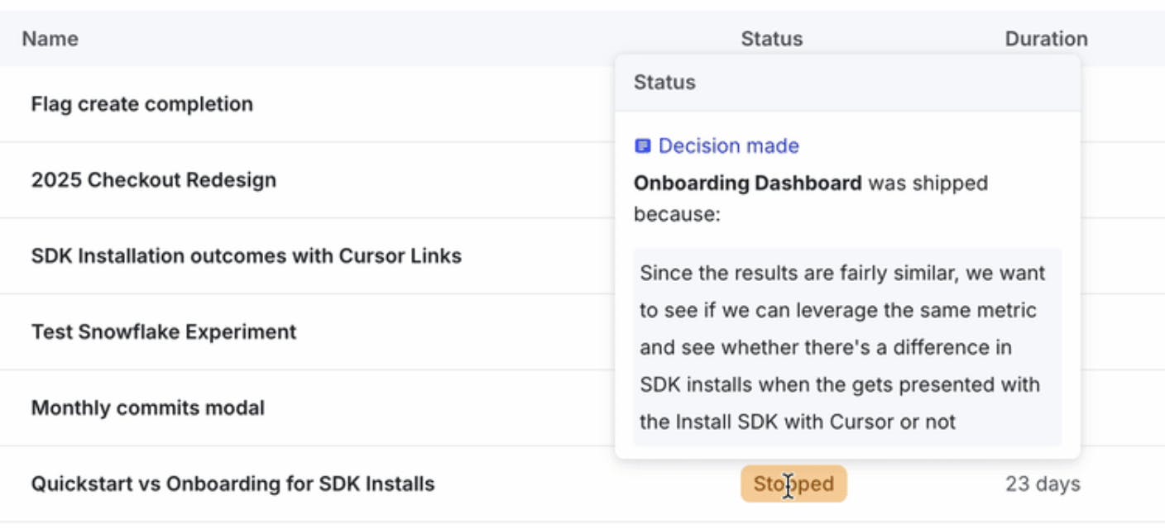Click the Stopped status badge
Screen dimensions: 1165x529
[x=793, y=484]
